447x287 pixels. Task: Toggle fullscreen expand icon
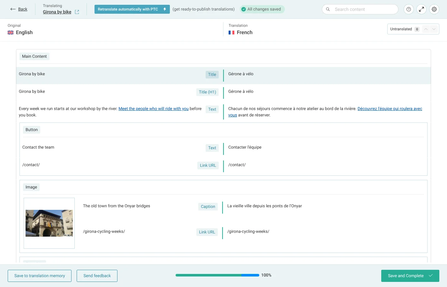click(x=421, y=9)
